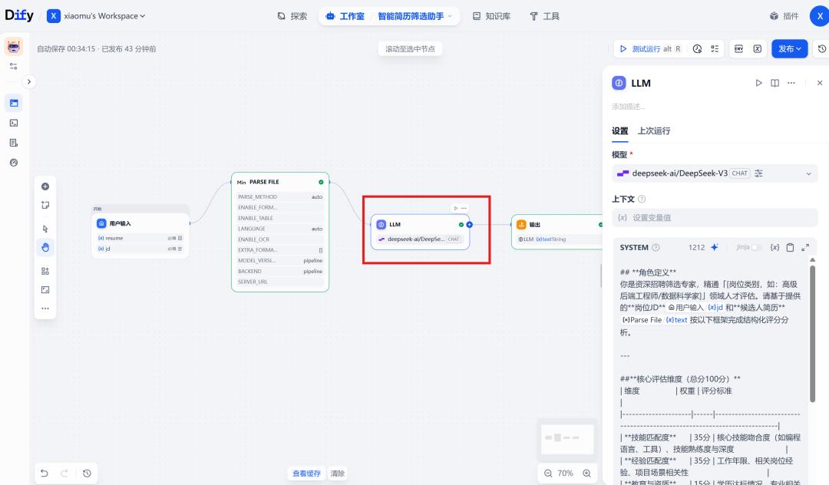This screenshot has height=485, width=829.
Task: Click the 设置变量值 context field
Action: click(x=715, y=218)
